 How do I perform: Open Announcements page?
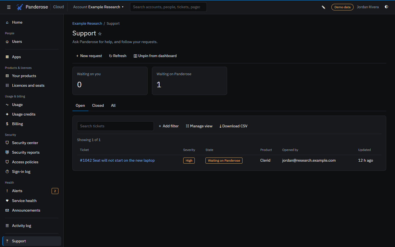[32, 210]
